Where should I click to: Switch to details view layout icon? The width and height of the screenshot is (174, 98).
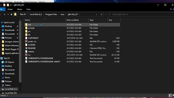170,96
